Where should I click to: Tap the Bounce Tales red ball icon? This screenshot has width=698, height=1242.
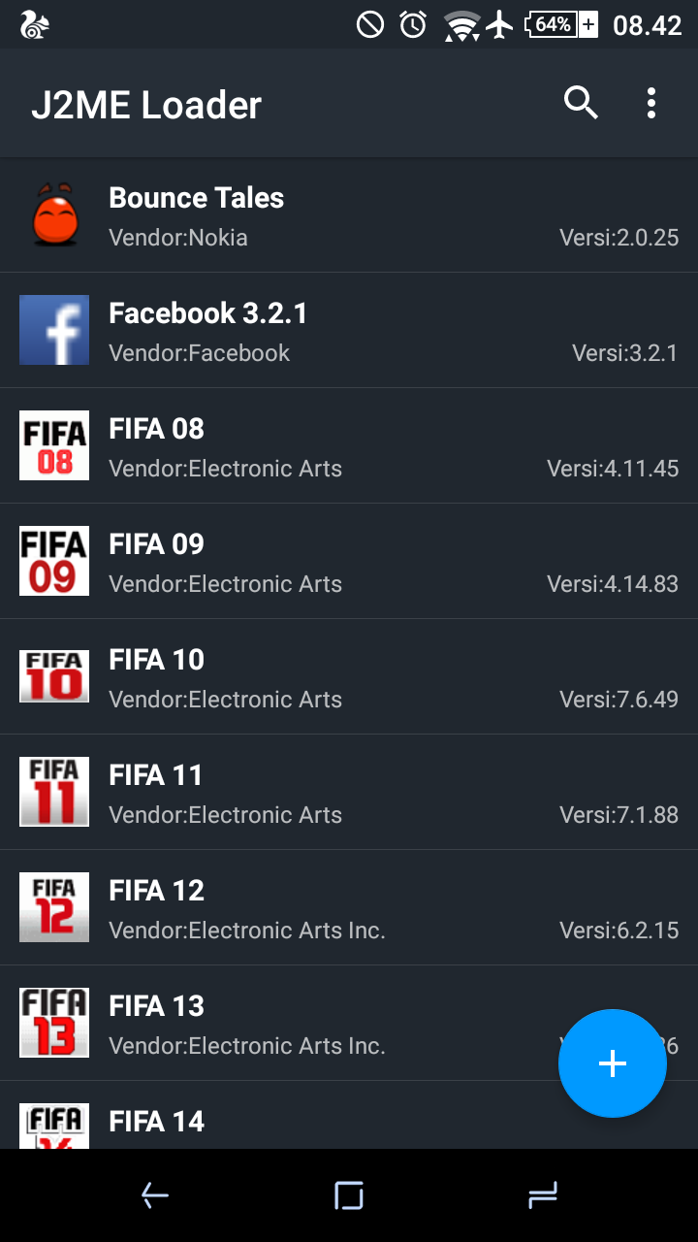(x=54, y=214)
